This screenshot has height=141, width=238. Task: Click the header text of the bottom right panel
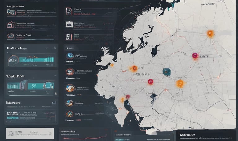[187, 135]
